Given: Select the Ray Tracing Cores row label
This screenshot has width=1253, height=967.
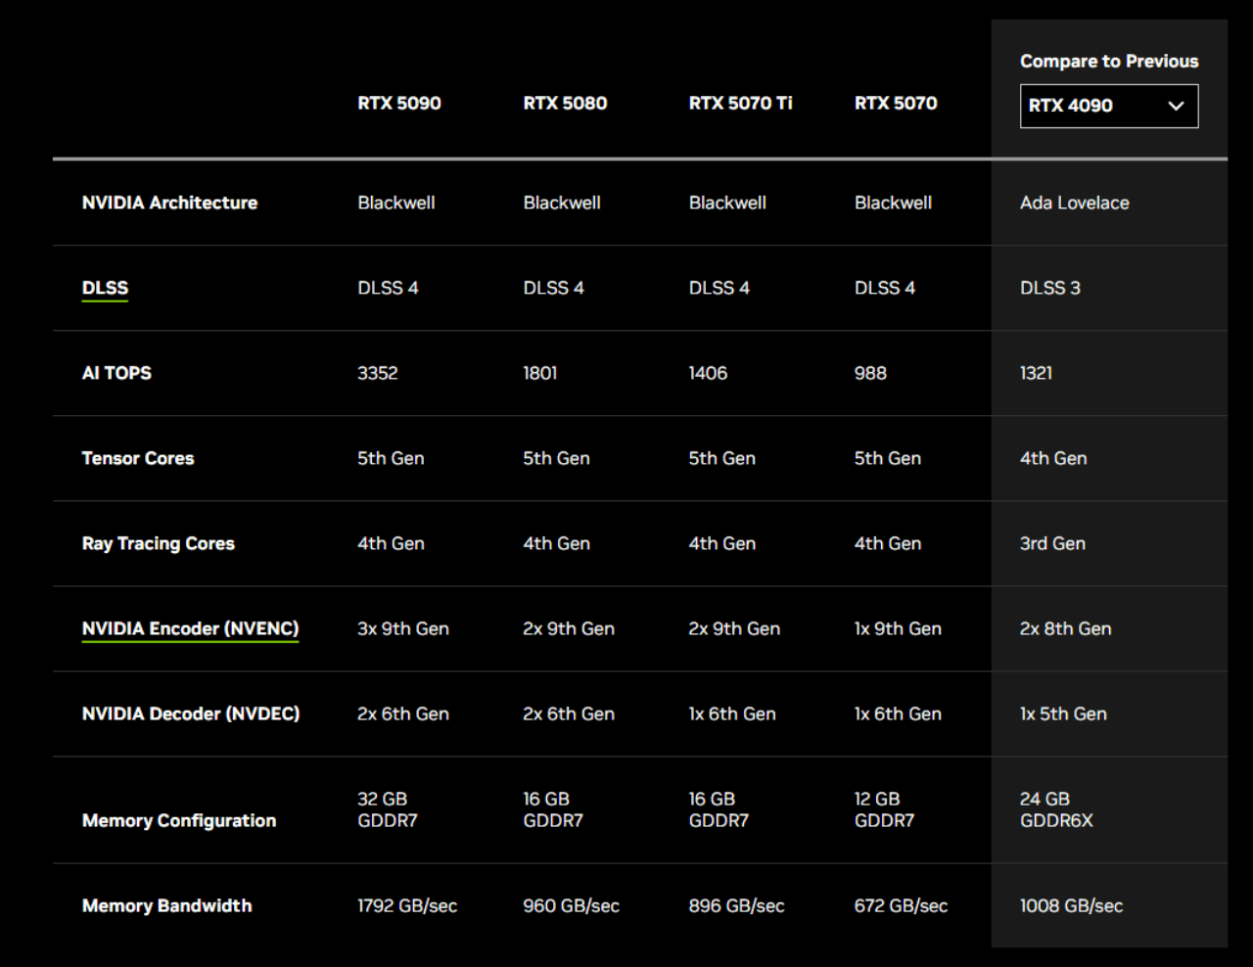Looking at the screenshot, I should (158, 543).
